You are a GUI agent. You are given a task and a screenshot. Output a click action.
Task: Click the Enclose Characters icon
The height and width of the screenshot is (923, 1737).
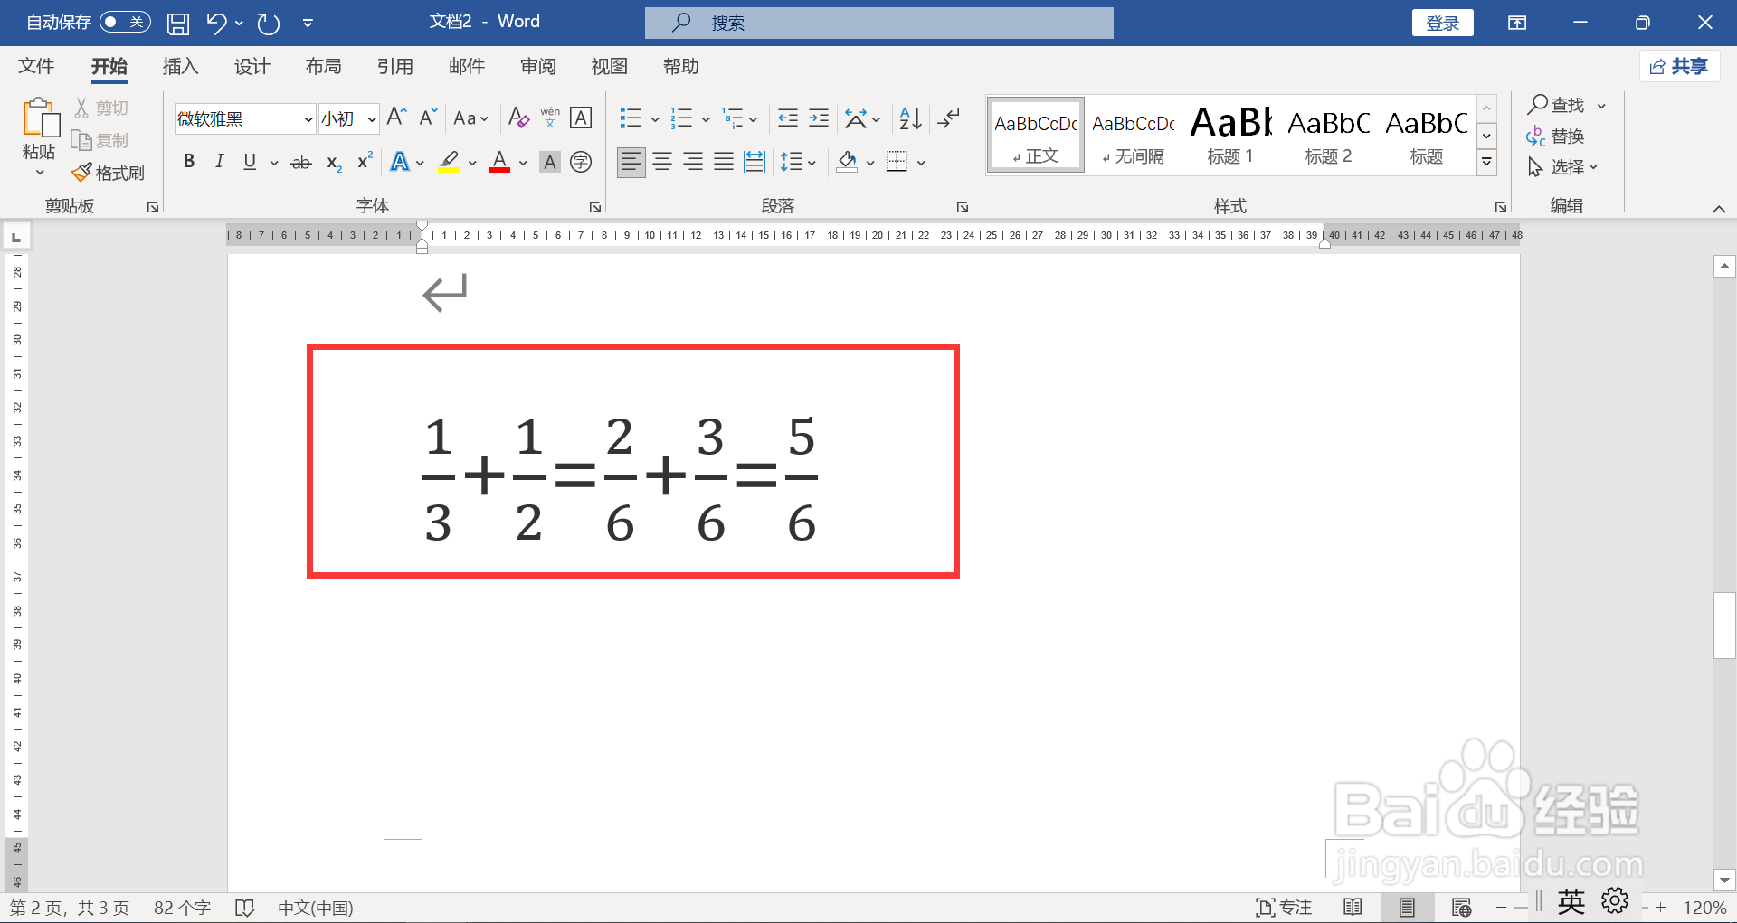pyautogui.click(x=581, y=162)
